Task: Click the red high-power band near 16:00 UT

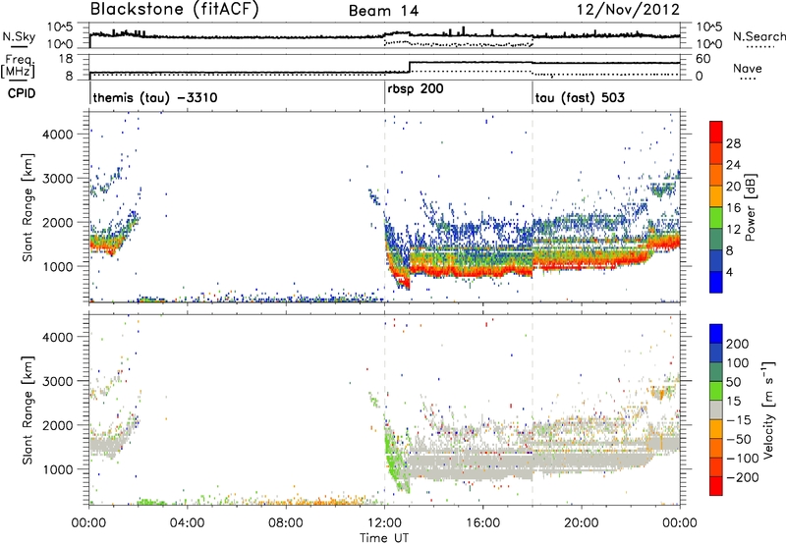Action: (483, 273)
